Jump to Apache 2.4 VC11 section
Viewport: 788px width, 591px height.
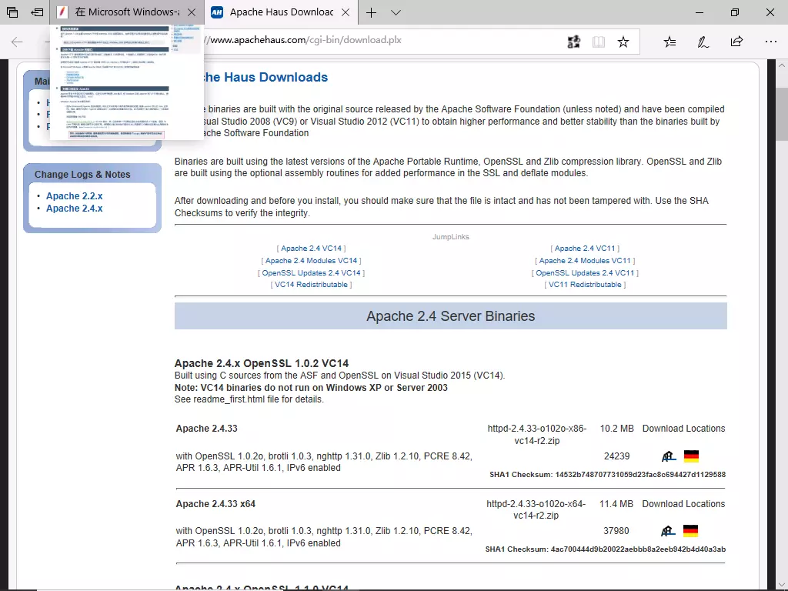click(x=585, y=249)
